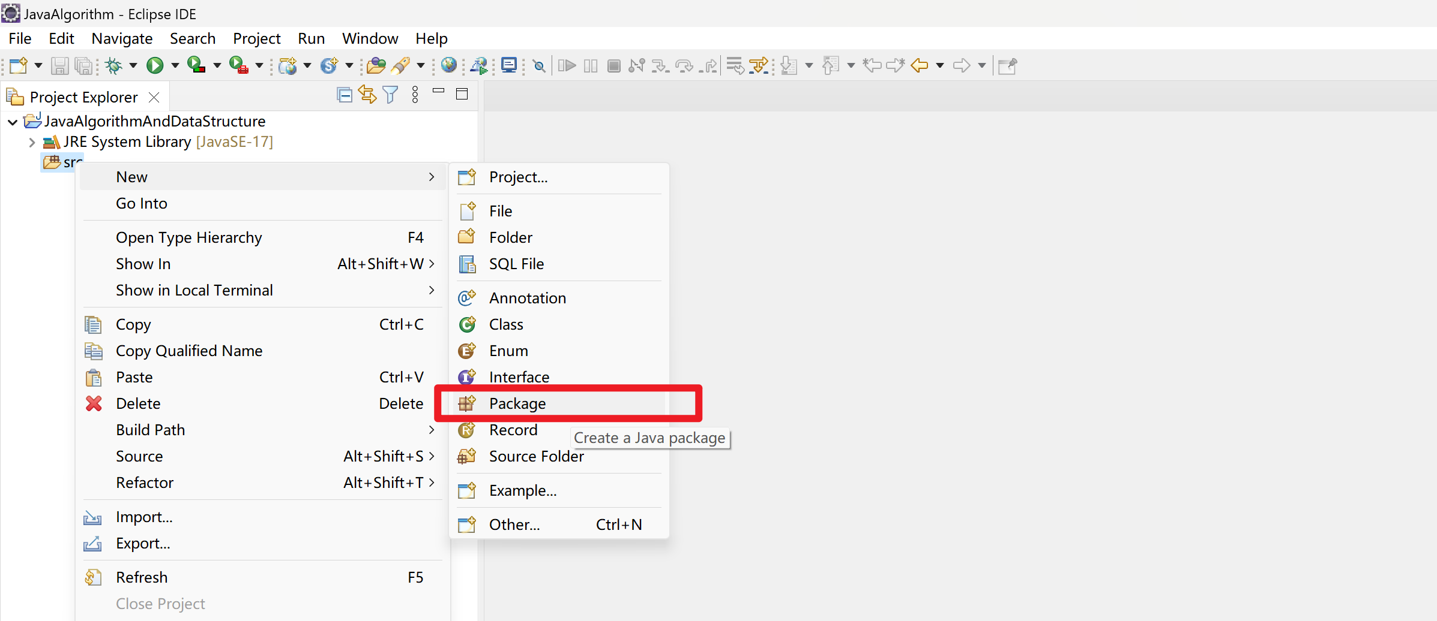This screenshot has height=621, width=1437.
Task: Open the File menu
Action: point(20,38)
